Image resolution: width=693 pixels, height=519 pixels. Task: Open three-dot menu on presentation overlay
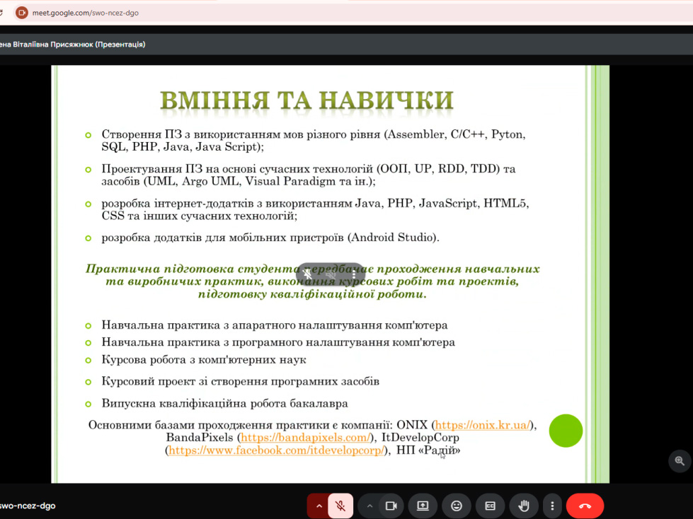[353, 274]
